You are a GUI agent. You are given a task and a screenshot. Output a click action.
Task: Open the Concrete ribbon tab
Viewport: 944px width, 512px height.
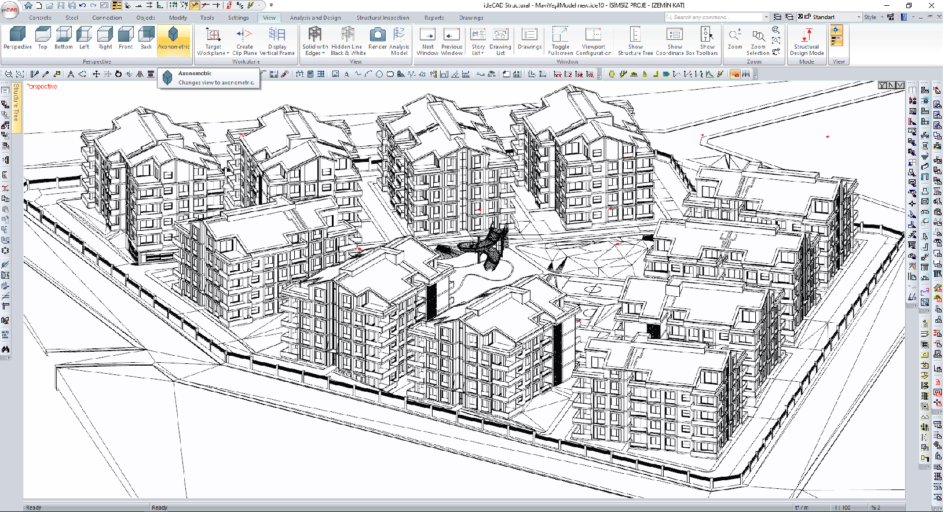(40, 17)
